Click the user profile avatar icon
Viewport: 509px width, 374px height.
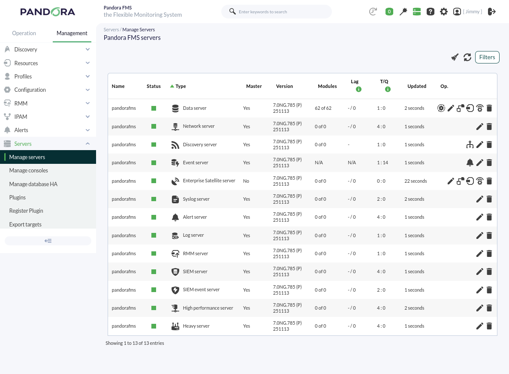[x=457, y=12]
